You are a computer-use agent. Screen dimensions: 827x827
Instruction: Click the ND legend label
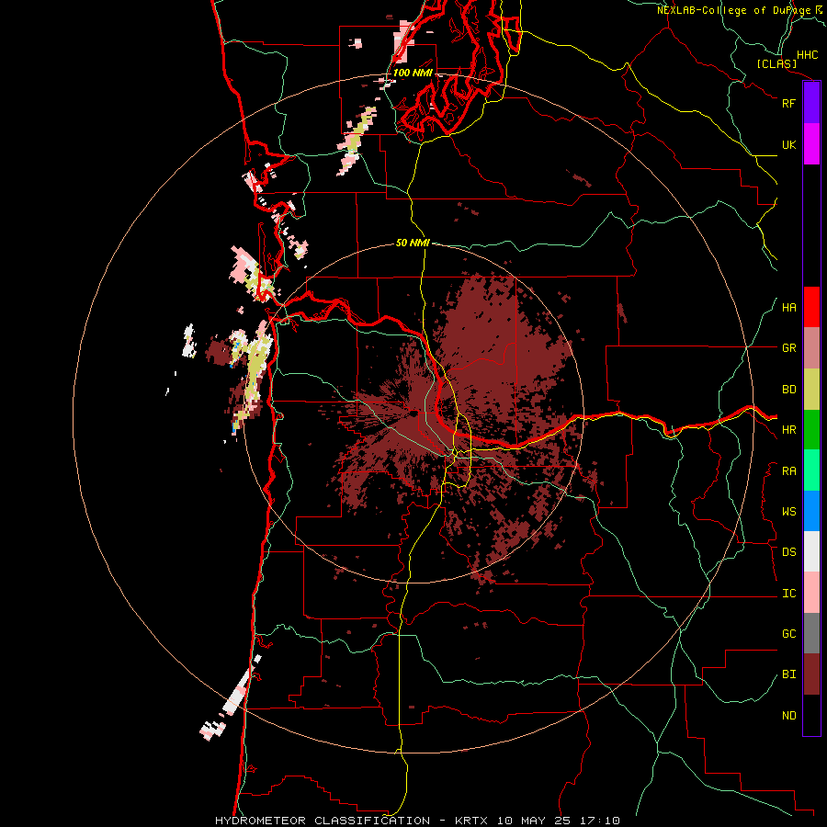pos(788,716)
